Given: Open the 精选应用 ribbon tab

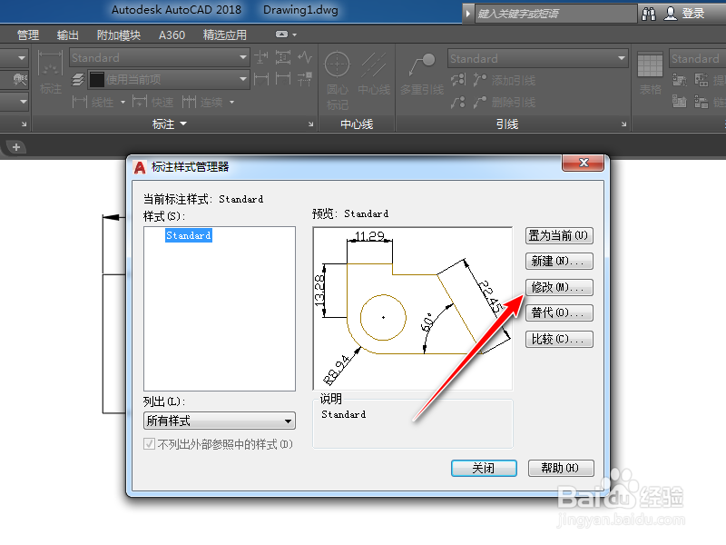Looking at the screenshot, I should coord(224,35).
